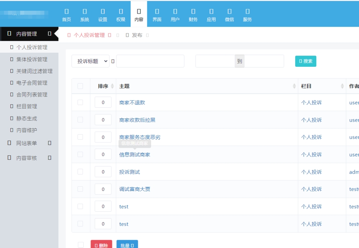Click the sort order input for 商家不退款
Screen dimensions: 359x248
pos(103,102)
